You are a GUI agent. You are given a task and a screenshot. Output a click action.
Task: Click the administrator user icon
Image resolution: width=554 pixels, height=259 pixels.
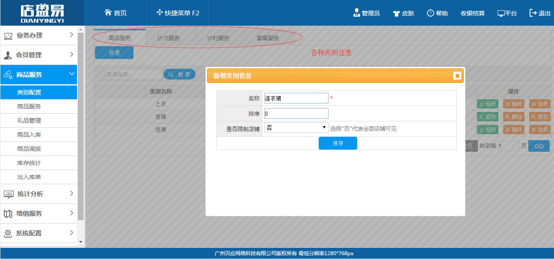356,13
